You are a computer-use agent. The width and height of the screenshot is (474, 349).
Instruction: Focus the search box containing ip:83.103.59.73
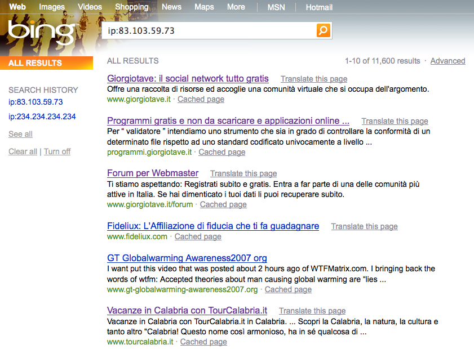pos(209,30)
